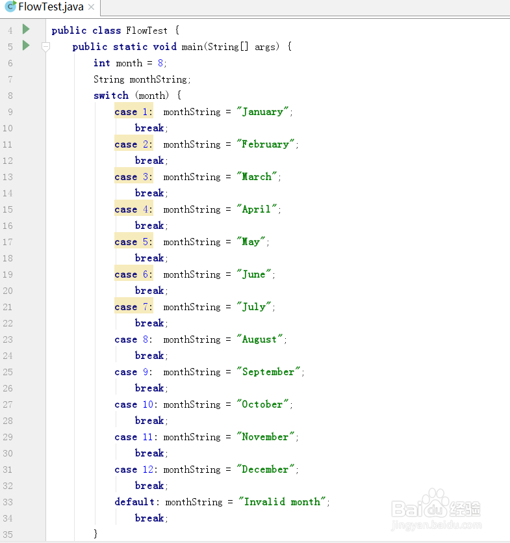Click the "September" string literal
Screen dimensions: 510x543
[268, 371]
